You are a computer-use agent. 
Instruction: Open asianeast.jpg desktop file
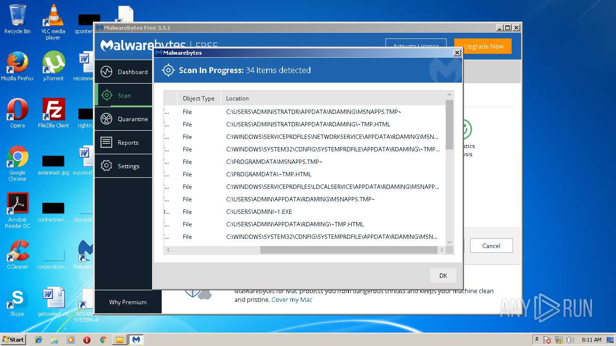(x=53, y=165)
